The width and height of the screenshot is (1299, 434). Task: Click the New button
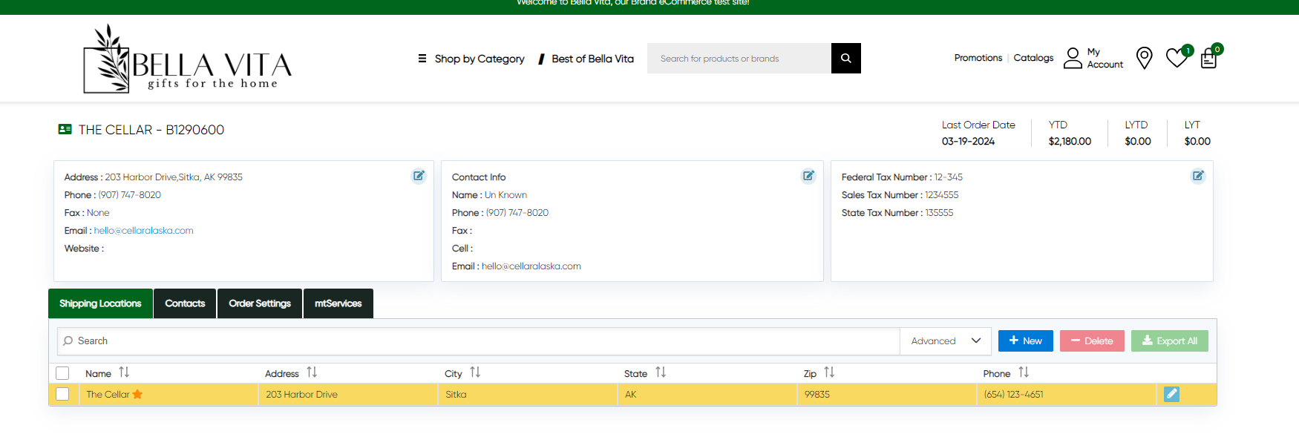coord(1026,341)
